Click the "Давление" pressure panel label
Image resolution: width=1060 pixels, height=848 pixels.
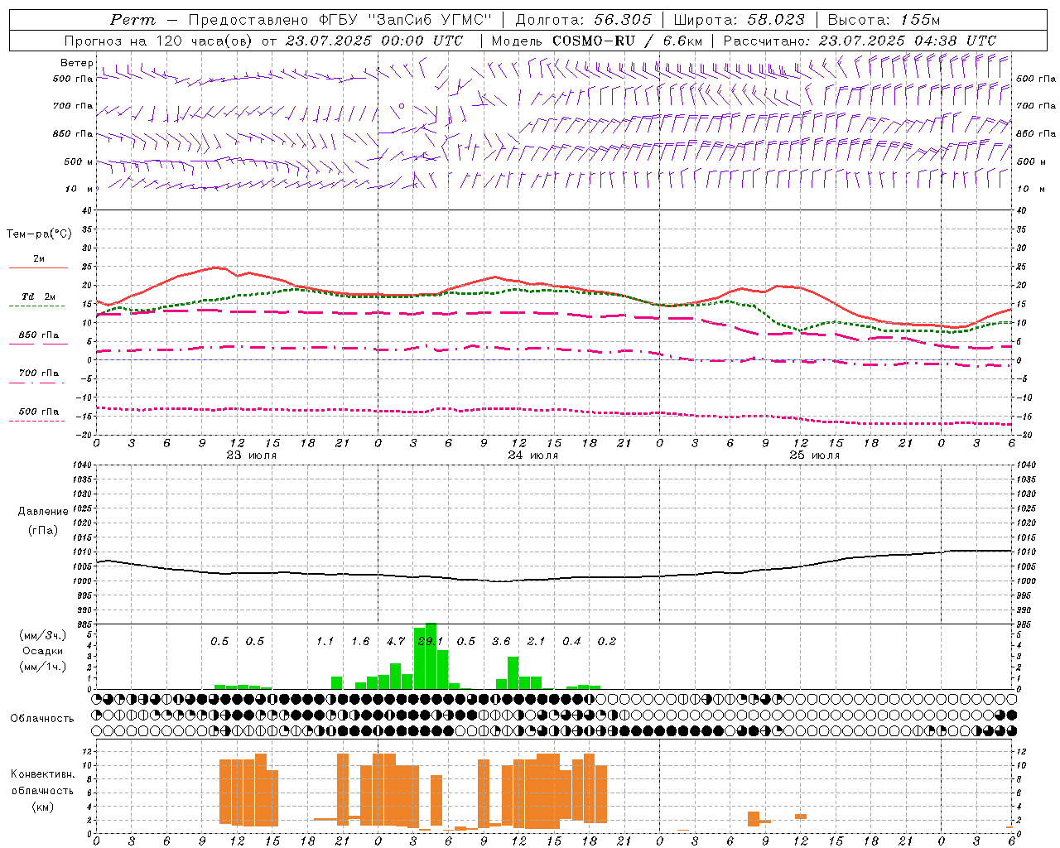pyautogui.click(x=43, y=512)
